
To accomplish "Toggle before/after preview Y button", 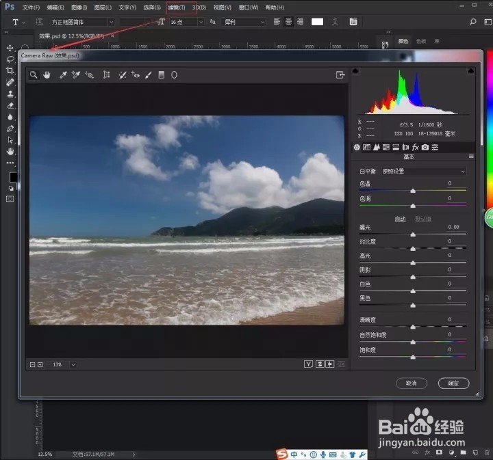I will (x=308, y=364).
